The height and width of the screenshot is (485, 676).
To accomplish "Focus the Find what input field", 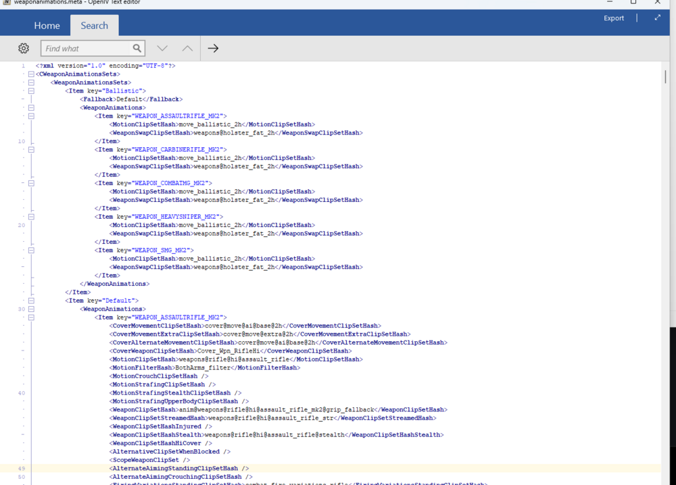I will coord(87,48).
